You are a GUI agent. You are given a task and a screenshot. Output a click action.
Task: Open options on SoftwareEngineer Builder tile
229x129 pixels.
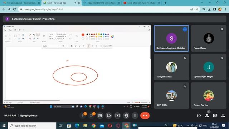tap(185, 29)
